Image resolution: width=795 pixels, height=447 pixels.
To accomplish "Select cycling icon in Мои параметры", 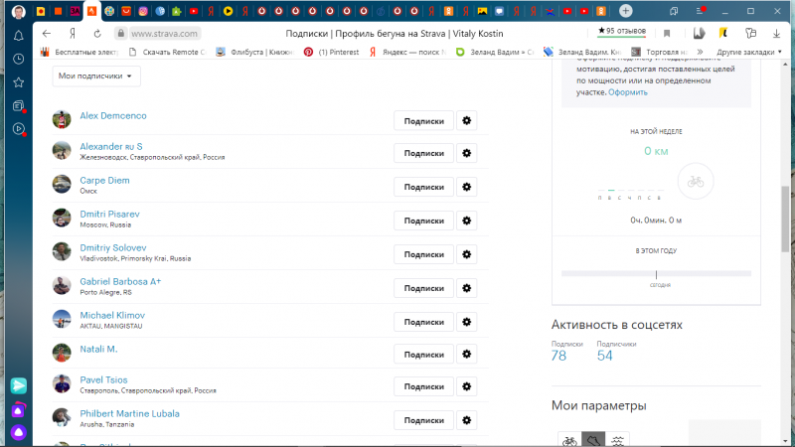I will click(x=569, y=440).
